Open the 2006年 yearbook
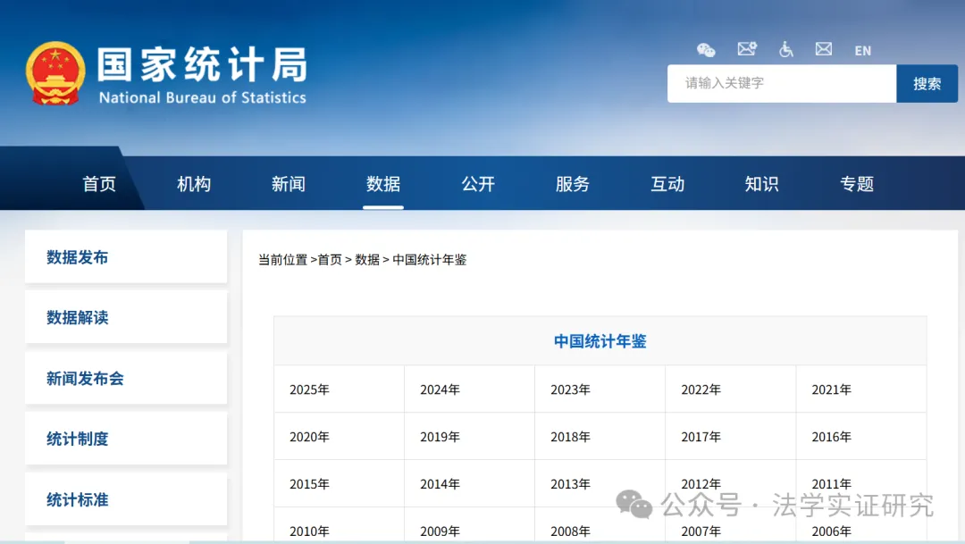The height and width of the screenshot is (544, 965). (x=832, y=531)
